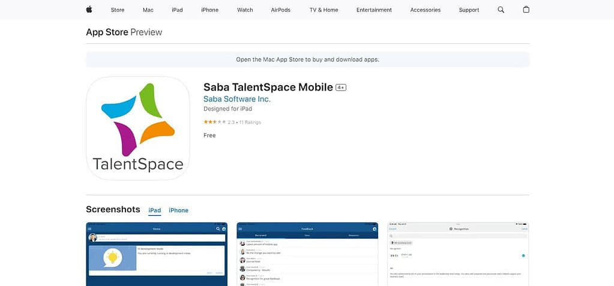Open the search magnifier icon
614x286 pixels.
[501, 10]
